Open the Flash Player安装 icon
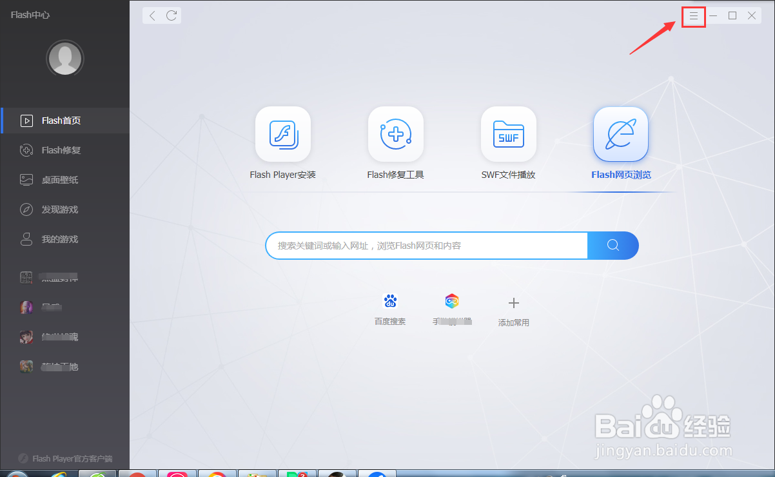This screenshot has height=477, width=775. point(283,134)
